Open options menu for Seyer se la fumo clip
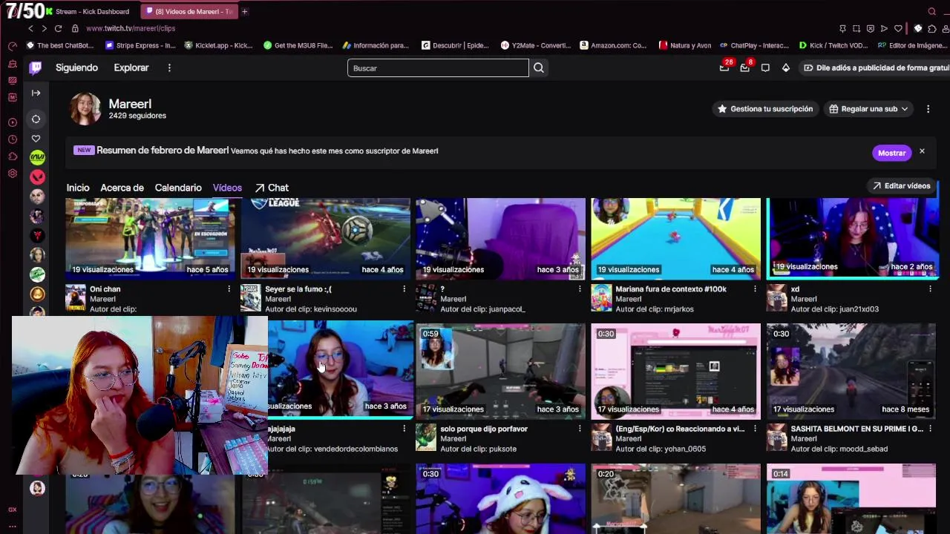Viewport: 950px width, 534px height. [404, 289]
